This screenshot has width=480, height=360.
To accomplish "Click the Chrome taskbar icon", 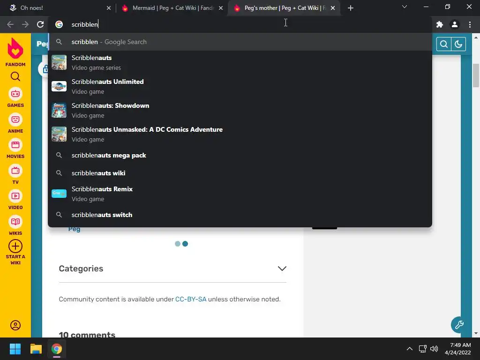I will [57, 349].
